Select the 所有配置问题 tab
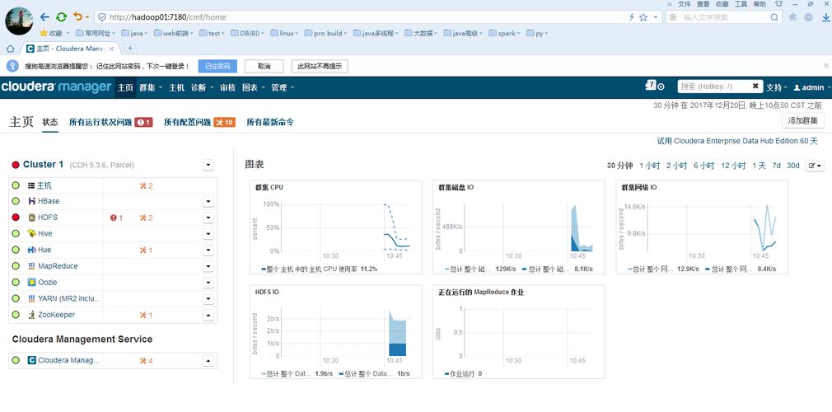The image size is (832, 412). pos(199,122)
